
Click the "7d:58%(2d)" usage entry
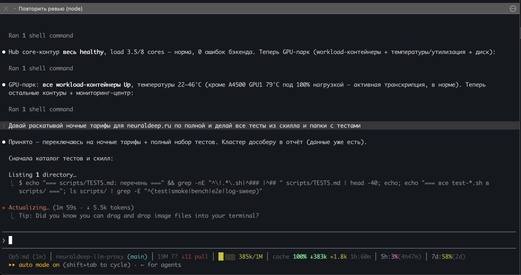coord(448,256)
